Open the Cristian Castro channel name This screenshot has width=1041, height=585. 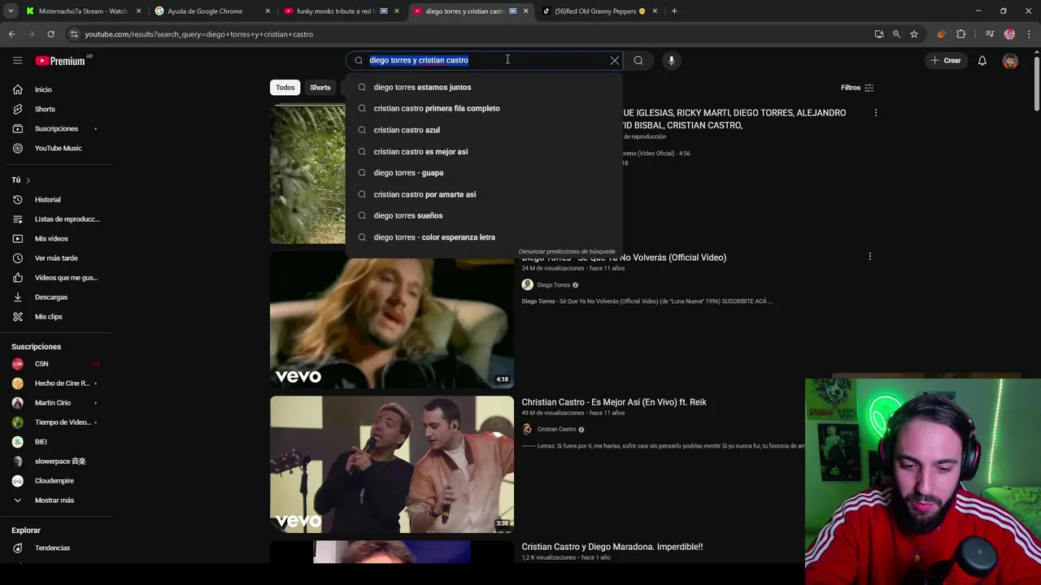556,429
